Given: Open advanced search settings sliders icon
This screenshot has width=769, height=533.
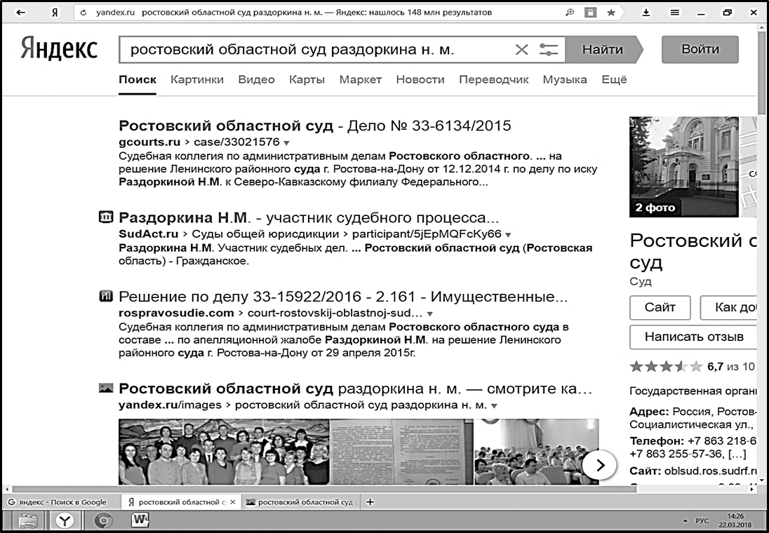Looking at the screenshot, I should tap(548, 50).
